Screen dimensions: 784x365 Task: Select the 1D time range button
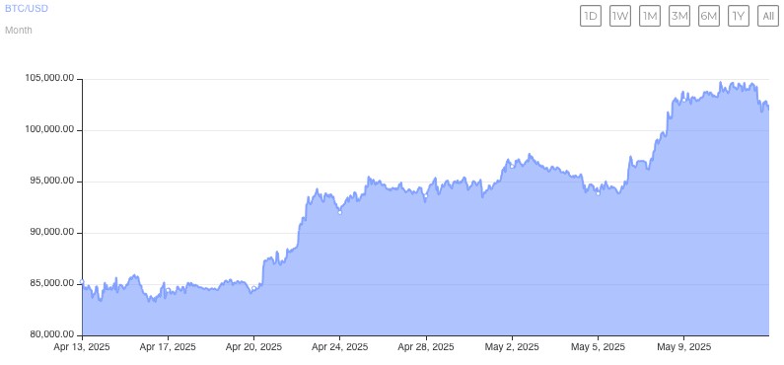[x=591, y=16]
